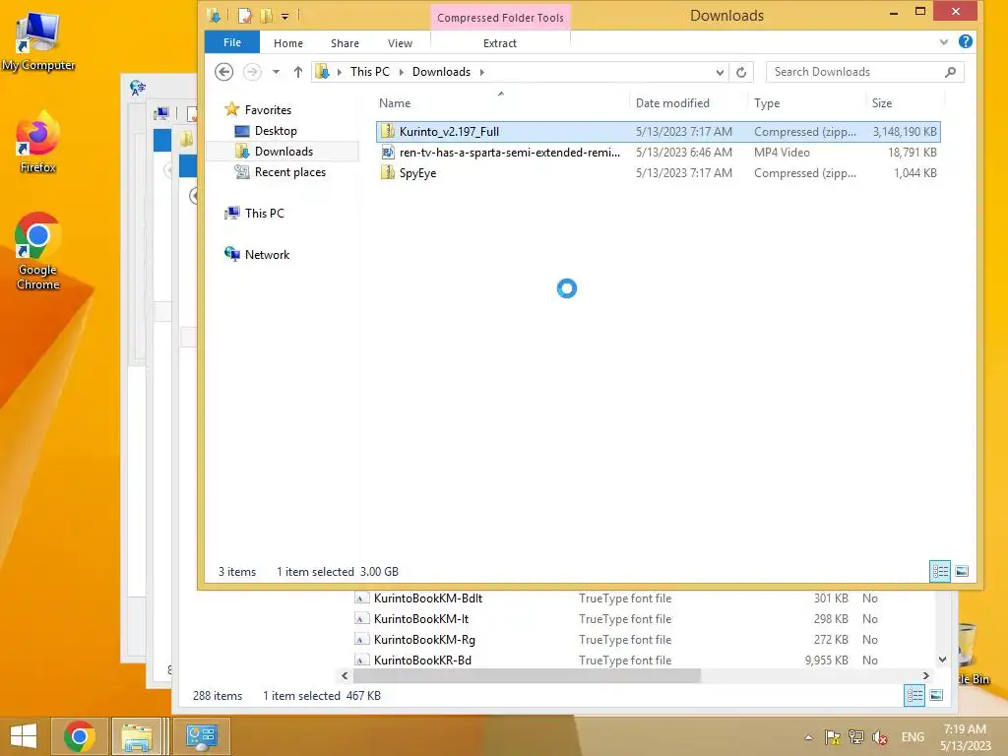Viewport: 1008px width, 756px height.
Task: Select KurintoBookKR-Bd in the background window
Action: coord(422,661)
